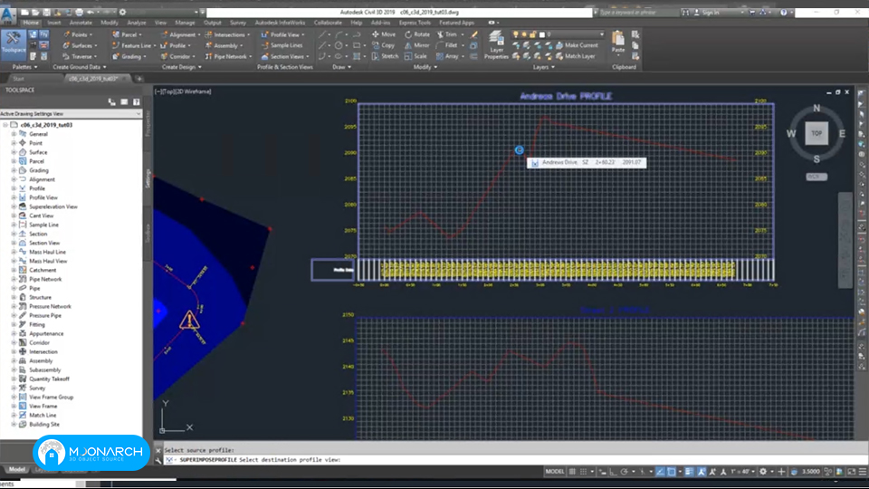Screen dimensions: 869x489
Task: Select the Assembly tool
Action: (223, 45)
